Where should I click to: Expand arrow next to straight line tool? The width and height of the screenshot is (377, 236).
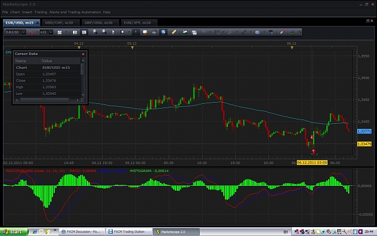(250, 32)
